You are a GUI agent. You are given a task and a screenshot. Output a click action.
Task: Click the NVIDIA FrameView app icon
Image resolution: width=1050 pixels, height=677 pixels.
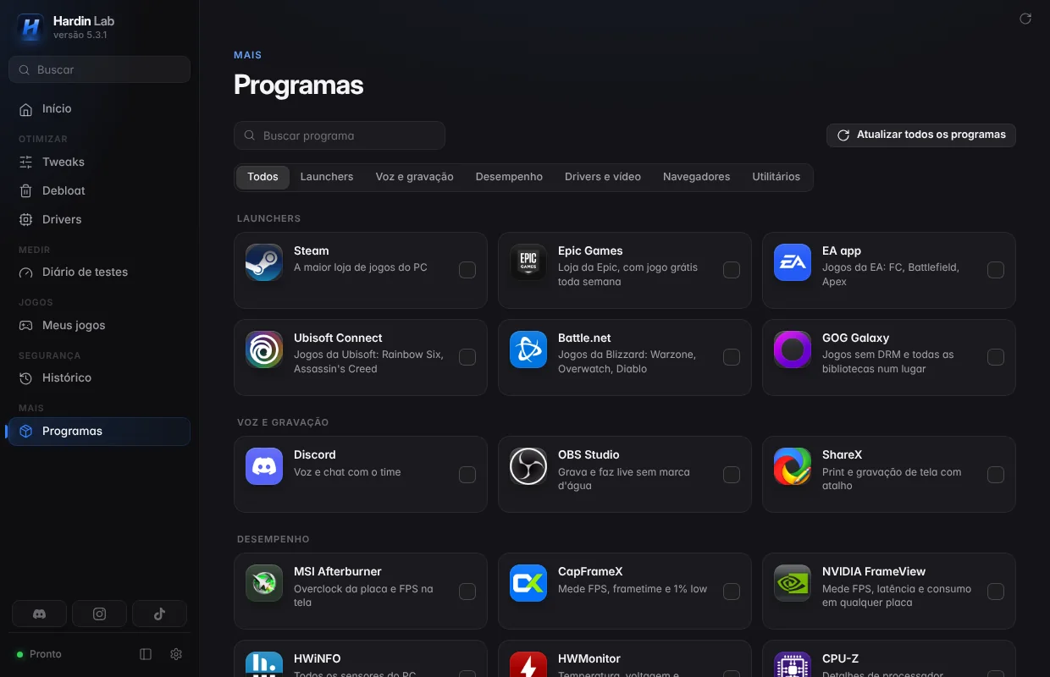(793, 583)
